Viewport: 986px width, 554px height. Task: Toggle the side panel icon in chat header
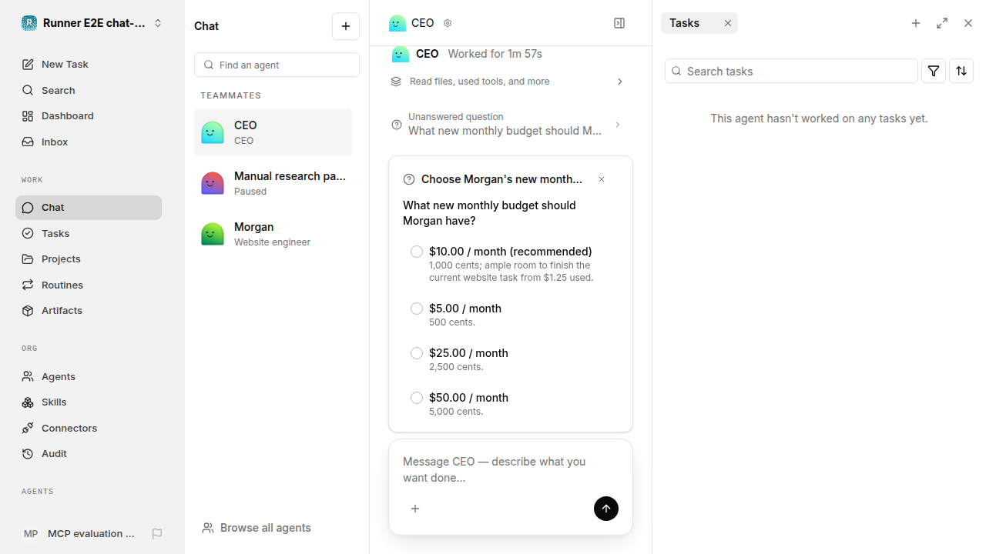point(619,23)
